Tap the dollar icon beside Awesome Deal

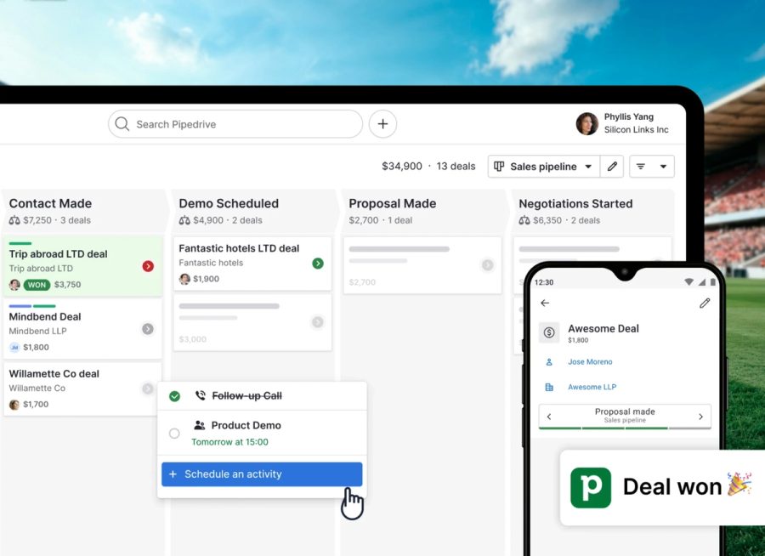click(549, 332)
